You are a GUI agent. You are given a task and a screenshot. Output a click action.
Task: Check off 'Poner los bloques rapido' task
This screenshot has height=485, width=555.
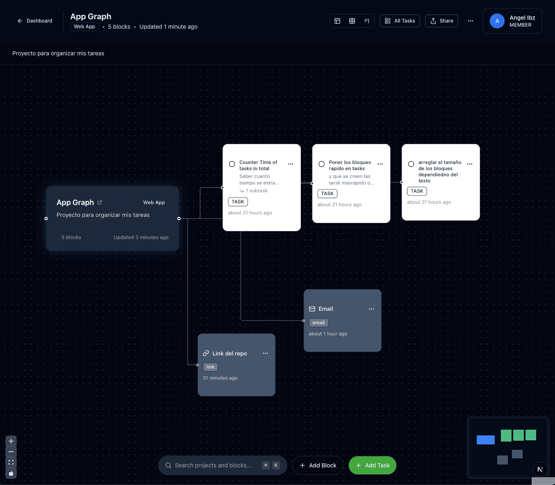coord(322,164)
